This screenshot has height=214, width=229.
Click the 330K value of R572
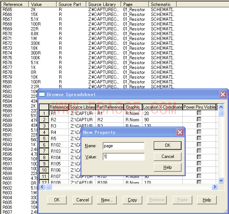[x=36, y=43]
